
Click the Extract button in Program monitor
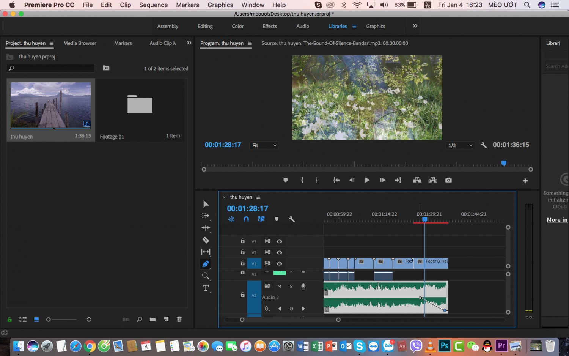(433, 180)
